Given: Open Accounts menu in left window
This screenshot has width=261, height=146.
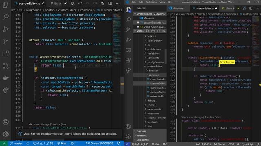Looking at the screenshot, I should tap(5, 122).
